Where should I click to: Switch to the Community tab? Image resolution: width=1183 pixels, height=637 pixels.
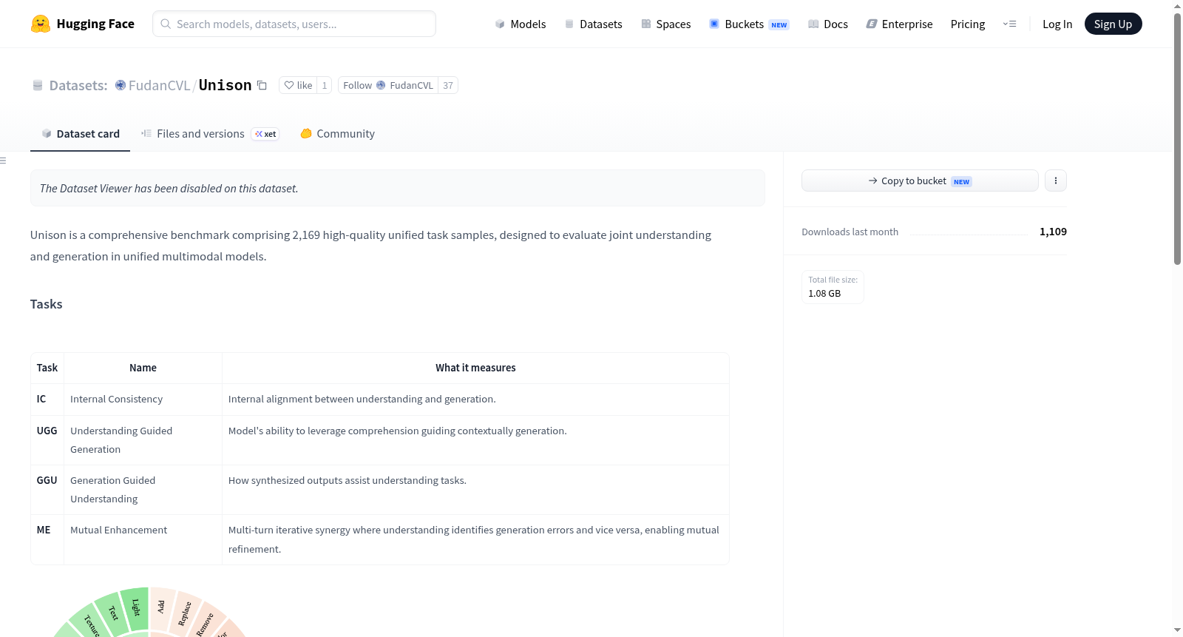pos(337,134)
